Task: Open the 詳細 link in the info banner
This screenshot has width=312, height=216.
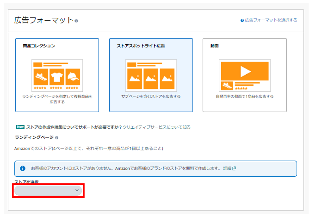Action: pyautogui.click(x=227, y=168)
